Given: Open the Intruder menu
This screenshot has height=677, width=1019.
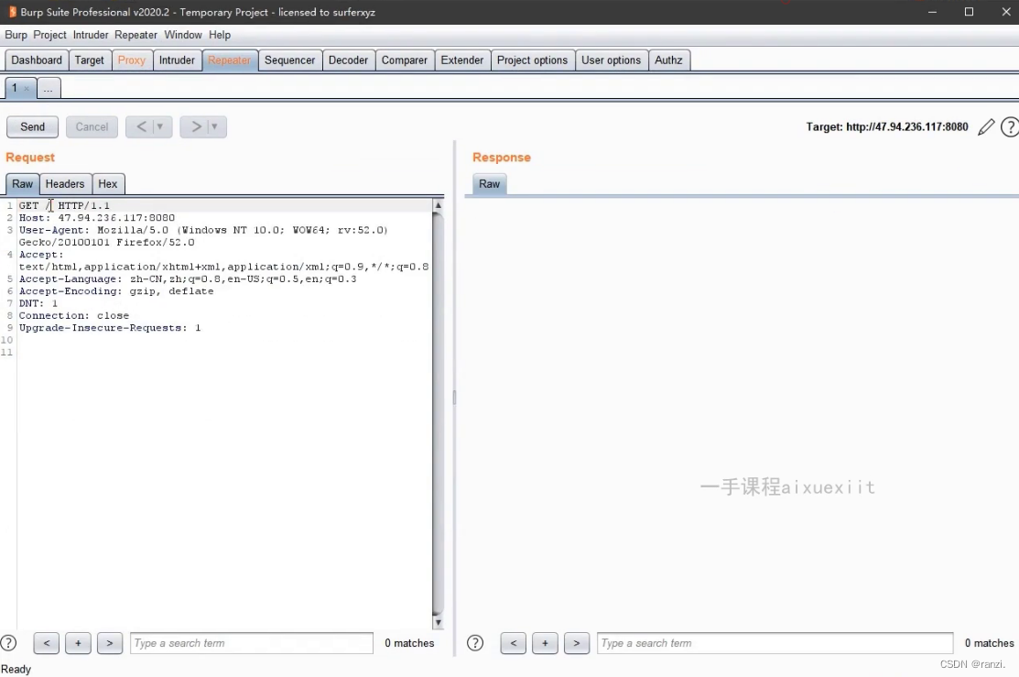Looking at the screenshot, I should pyautogui.click(x=91, y=35).
